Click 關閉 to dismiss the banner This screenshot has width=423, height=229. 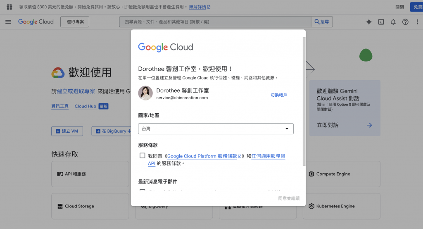[x=399, y=7]
